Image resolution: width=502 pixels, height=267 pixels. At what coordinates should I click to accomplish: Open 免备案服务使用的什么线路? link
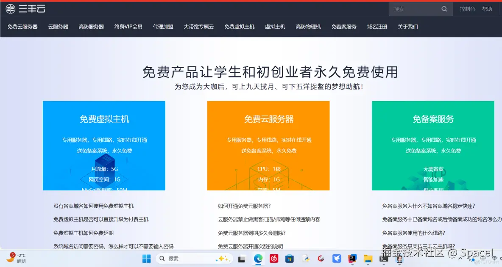(414, 233)
